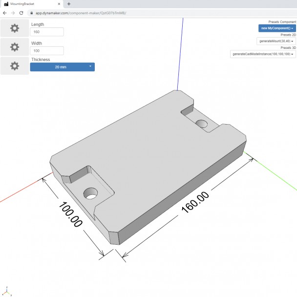Screen dimensions: 297x297
Task: Reload the page with the refresh icon
Action: click(21, 13)
